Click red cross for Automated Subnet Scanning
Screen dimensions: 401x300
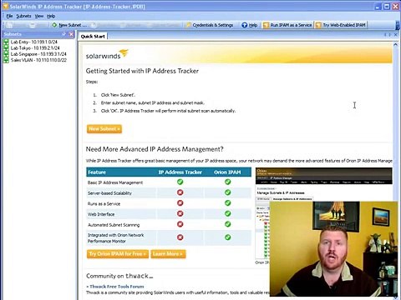[x=180, y=224]
